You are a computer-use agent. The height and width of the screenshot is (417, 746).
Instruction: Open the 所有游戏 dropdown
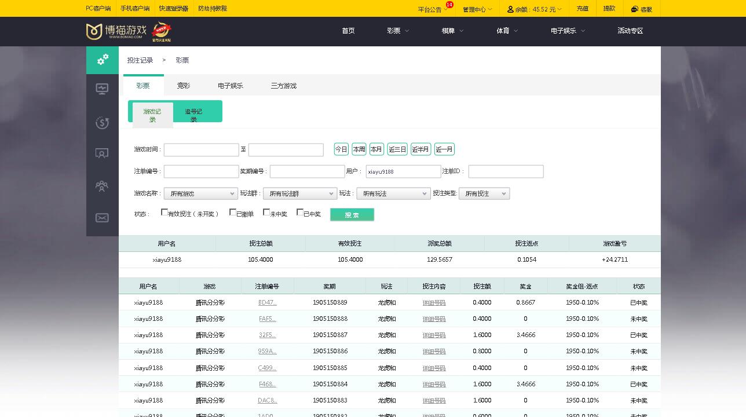(200, 193)
